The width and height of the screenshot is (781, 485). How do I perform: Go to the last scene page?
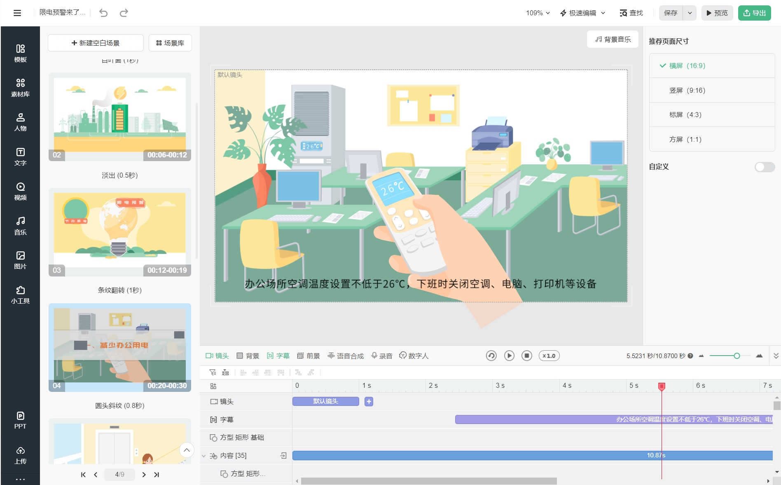pyautogui.click(x=157, y=475)
